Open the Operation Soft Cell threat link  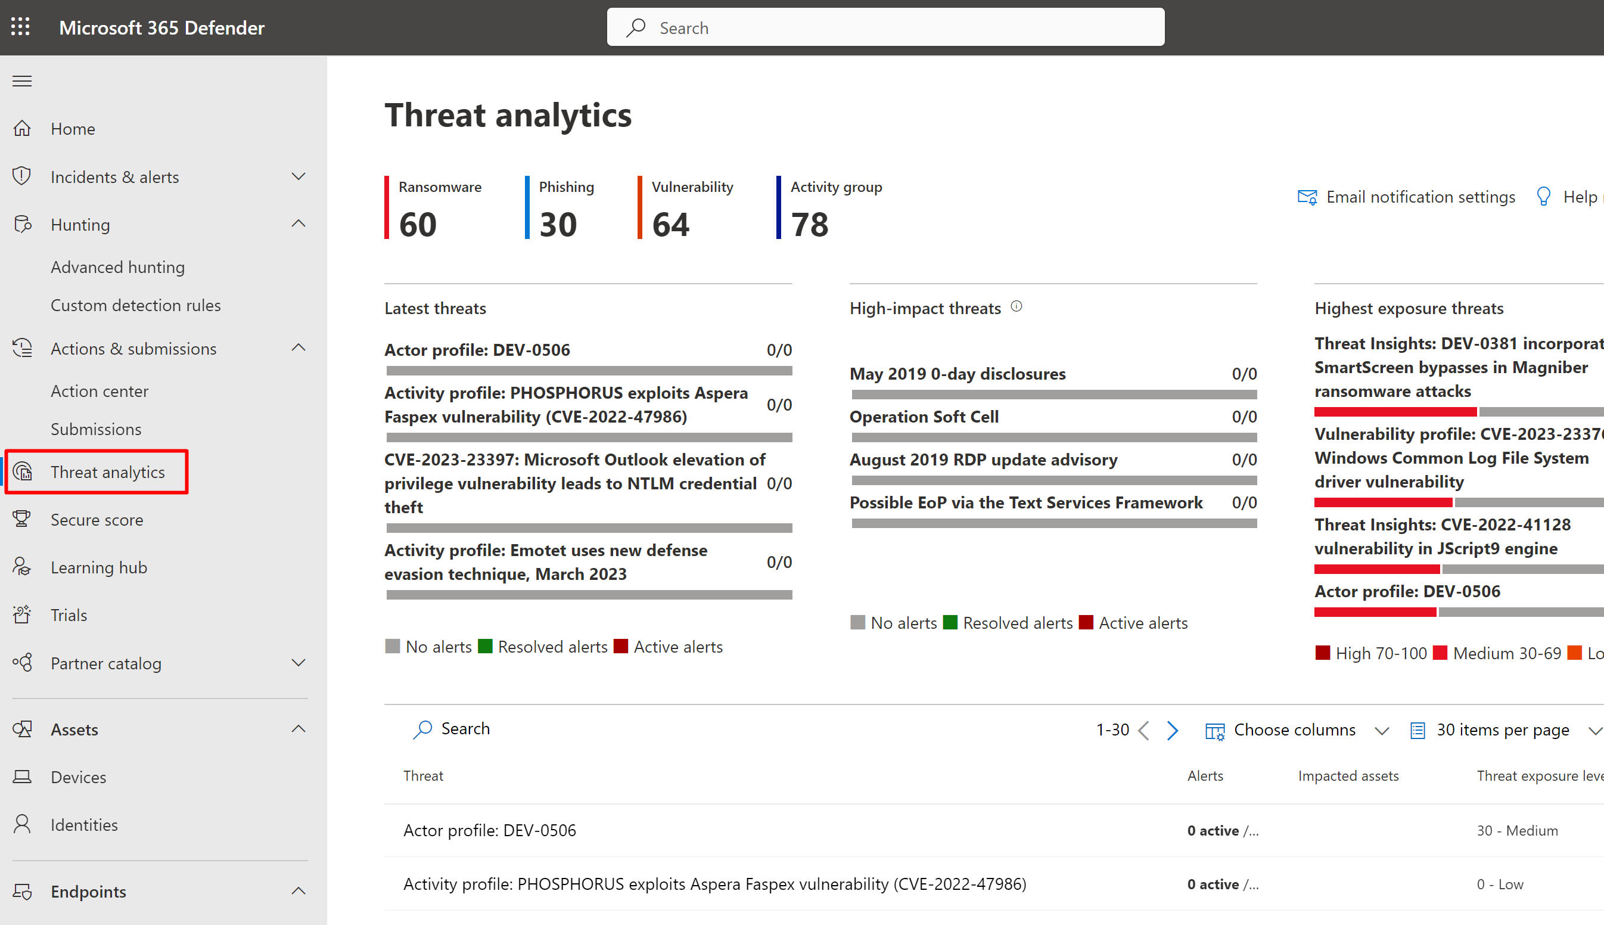[924, 417]
